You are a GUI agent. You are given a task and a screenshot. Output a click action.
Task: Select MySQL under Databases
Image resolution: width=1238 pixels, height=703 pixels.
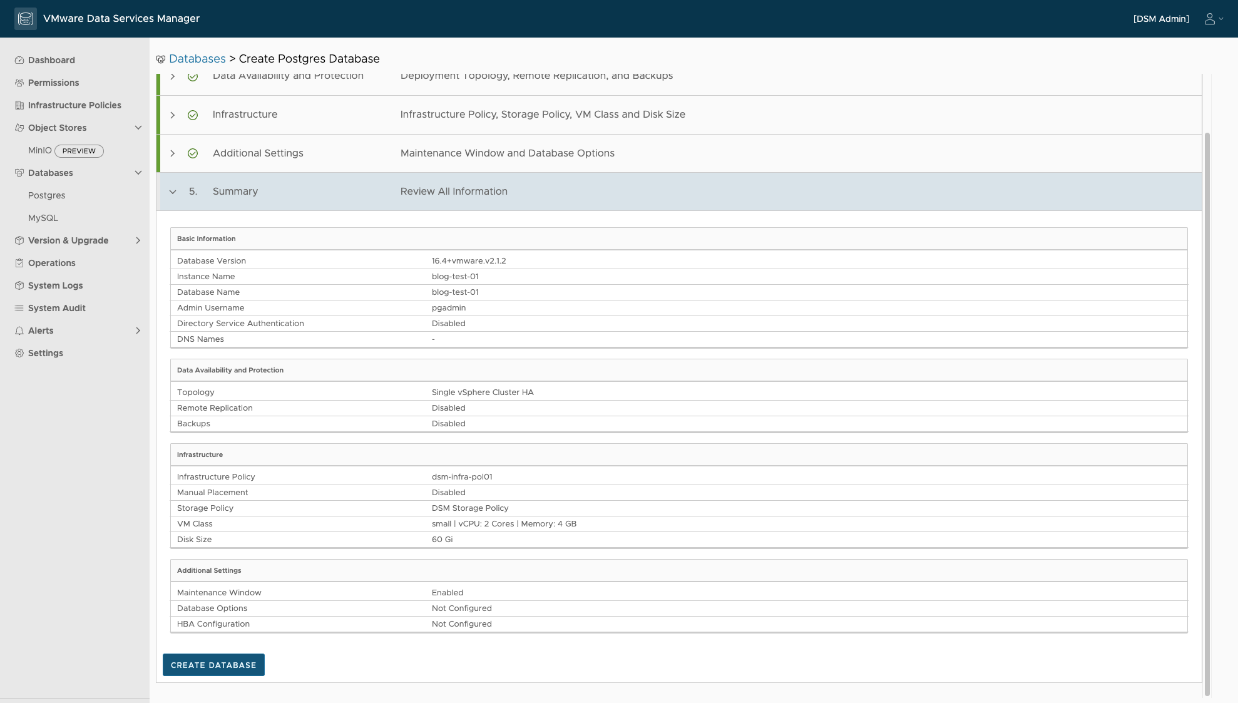43,218
